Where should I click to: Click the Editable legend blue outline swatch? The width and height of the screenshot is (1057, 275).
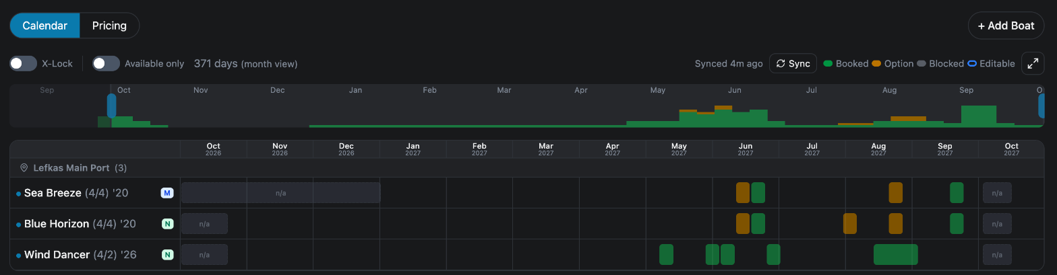[972, 64]
